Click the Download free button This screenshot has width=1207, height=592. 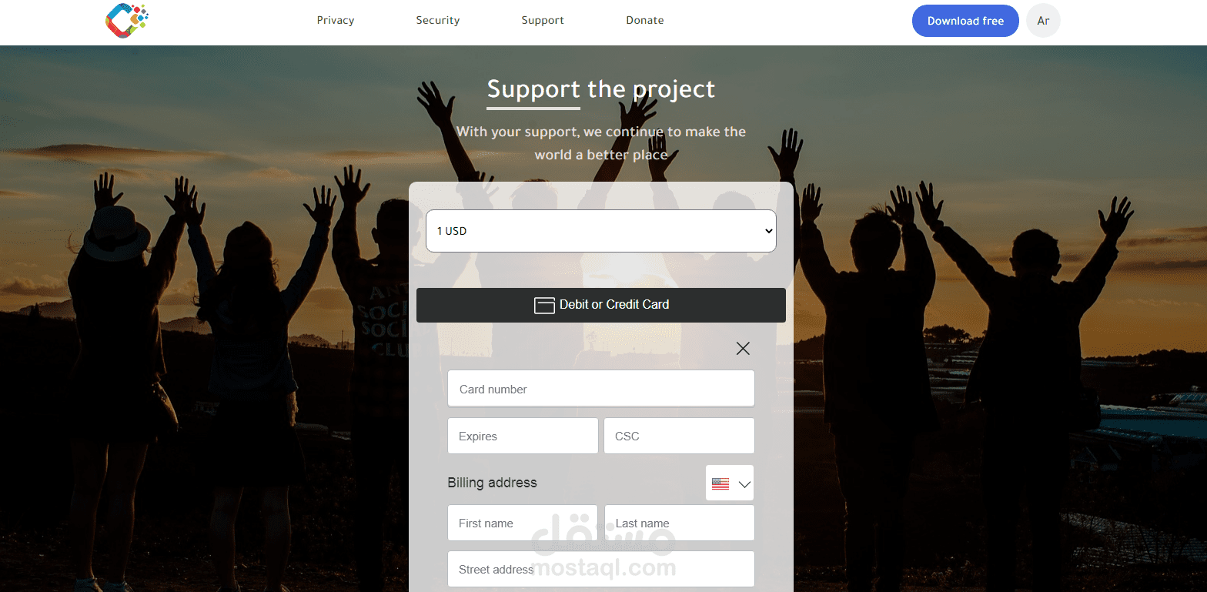coord(965,21)
